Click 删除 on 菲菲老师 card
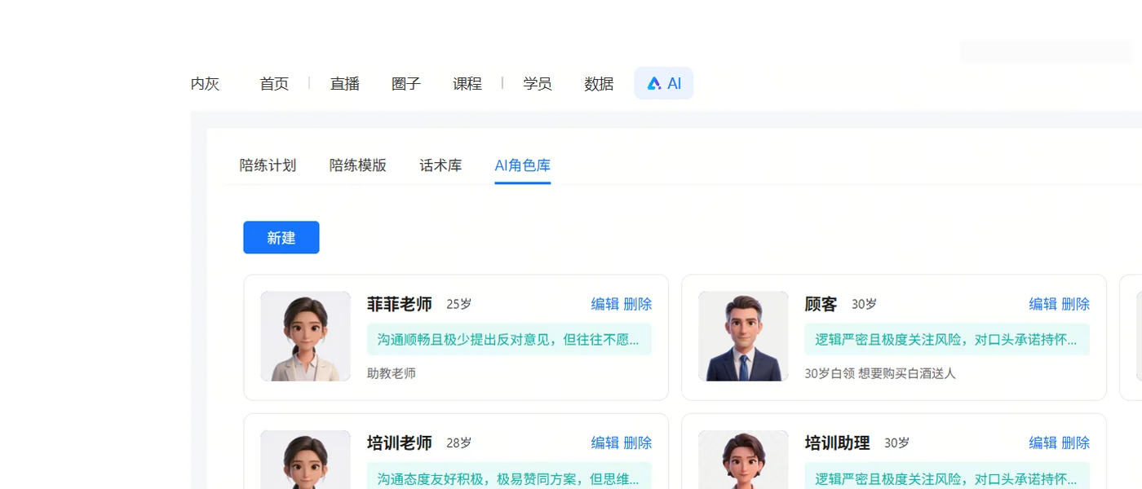The width and height of the screenshot is (1142, 489). pyautogui.click(x=638, y=304)
